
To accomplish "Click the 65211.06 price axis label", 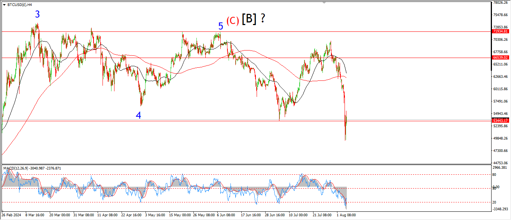I will tap(500, 64).
